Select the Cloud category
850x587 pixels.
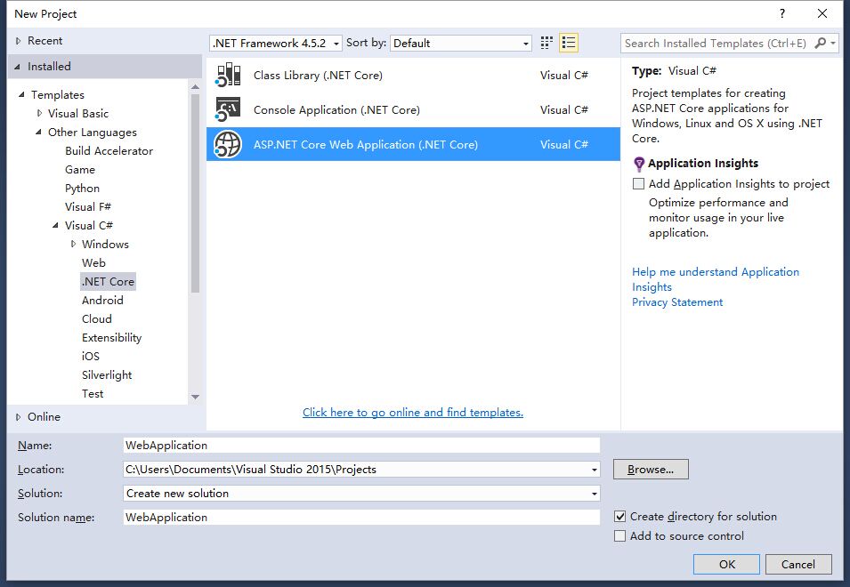(x=96, y=319)
